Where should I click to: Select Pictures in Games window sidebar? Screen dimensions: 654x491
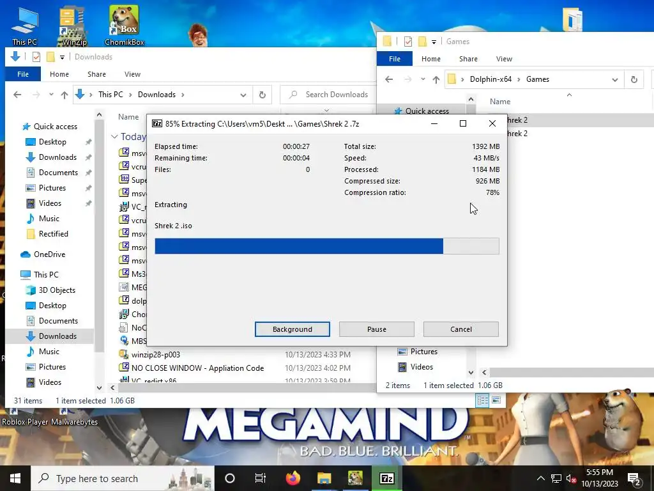(x=424, y=352)
